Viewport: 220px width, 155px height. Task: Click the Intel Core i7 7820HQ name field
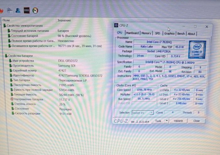click(x=159, y=42)
